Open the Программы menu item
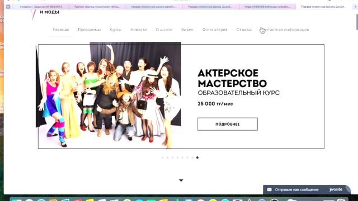This screenshot has height=201, width=358. click(x=89, y=30)
